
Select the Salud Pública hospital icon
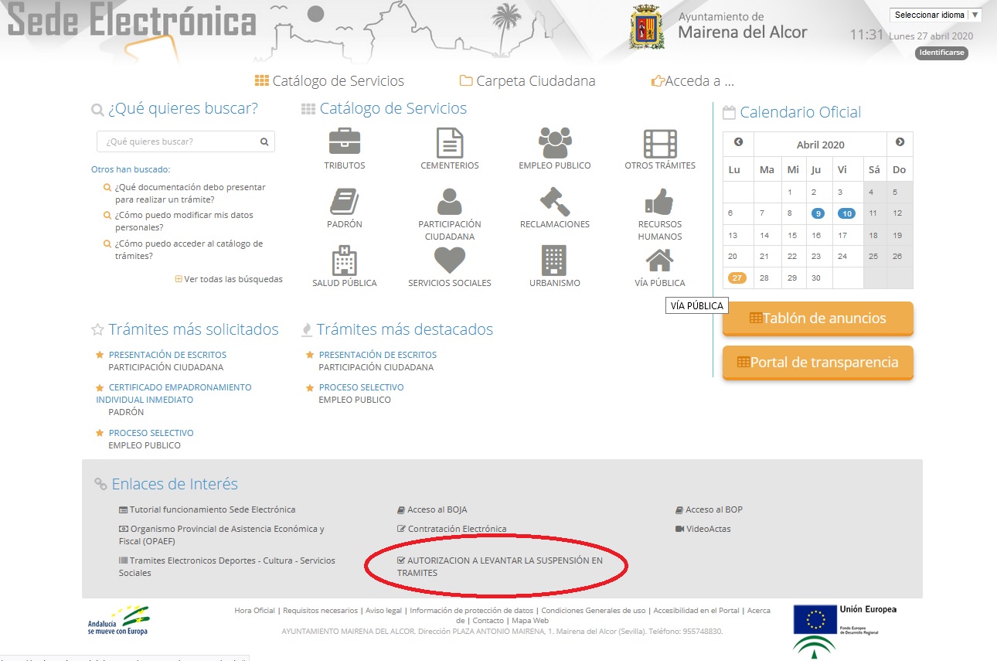[x=344, y=261]
